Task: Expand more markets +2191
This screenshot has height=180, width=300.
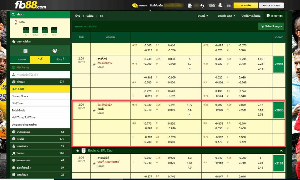Action: tap(279, 163)
